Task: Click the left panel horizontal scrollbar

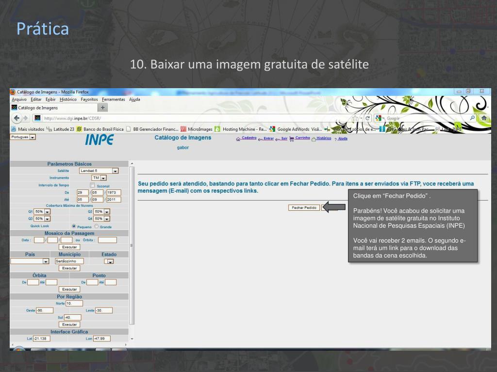Action: pos(69,345)
